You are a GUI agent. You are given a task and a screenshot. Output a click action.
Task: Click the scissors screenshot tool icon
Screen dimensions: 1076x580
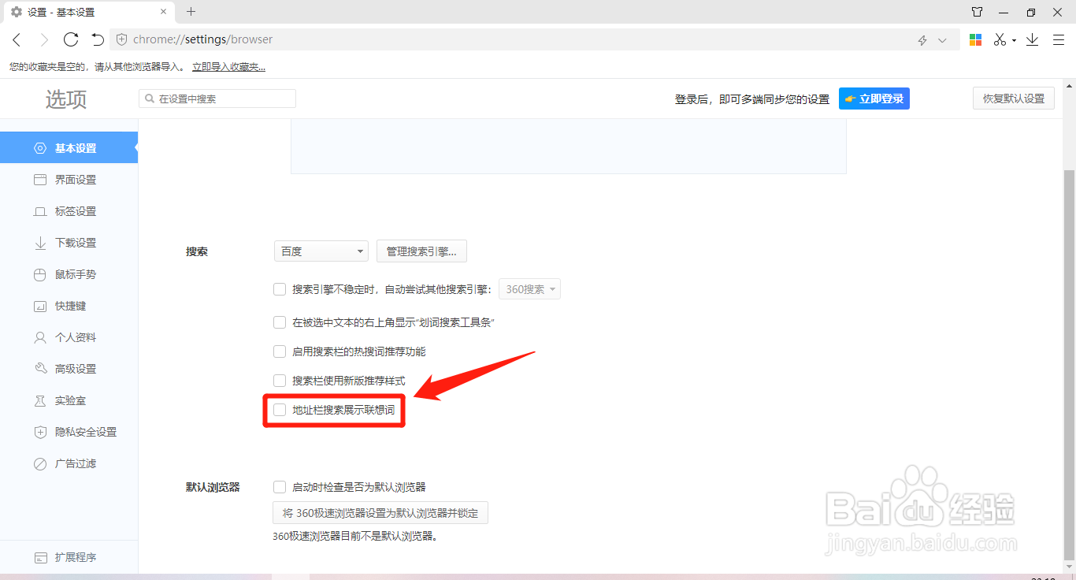tap(1000, 39)
